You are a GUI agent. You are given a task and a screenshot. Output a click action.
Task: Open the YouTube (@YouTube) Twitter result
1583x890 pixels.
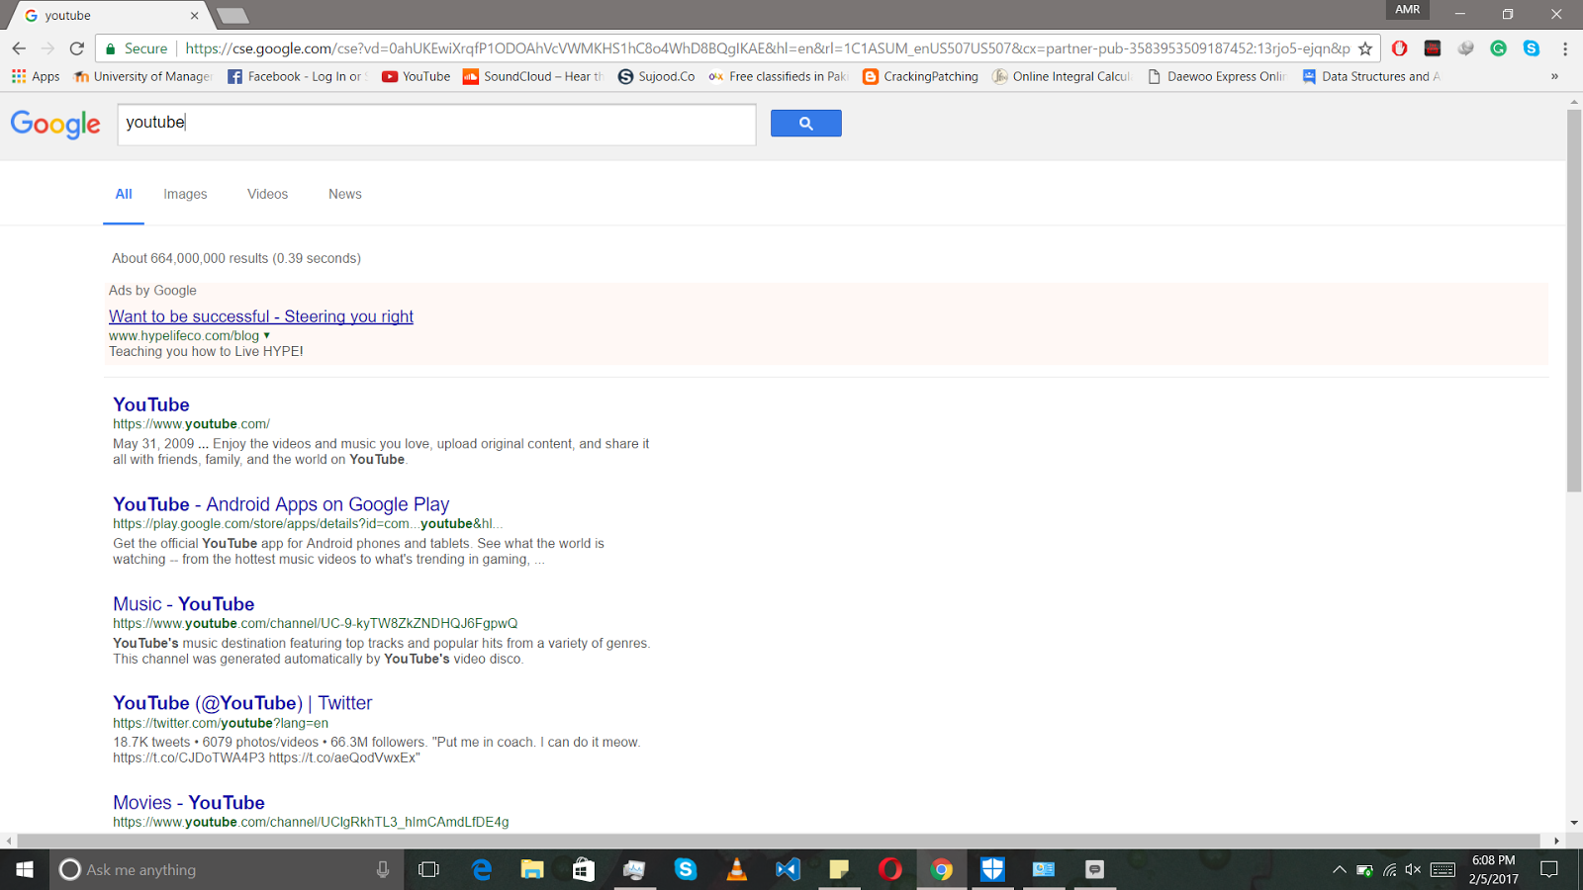tap(242, 703)
